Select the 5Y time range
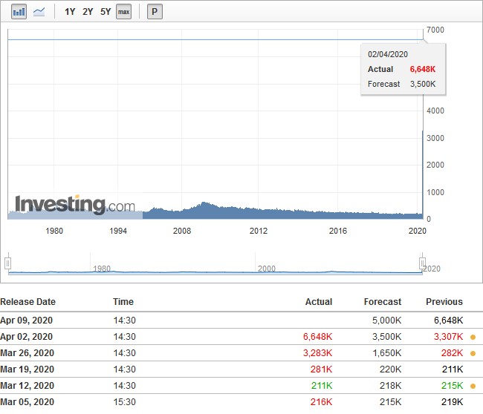483x414 pixels. click(x=106, y=12)
